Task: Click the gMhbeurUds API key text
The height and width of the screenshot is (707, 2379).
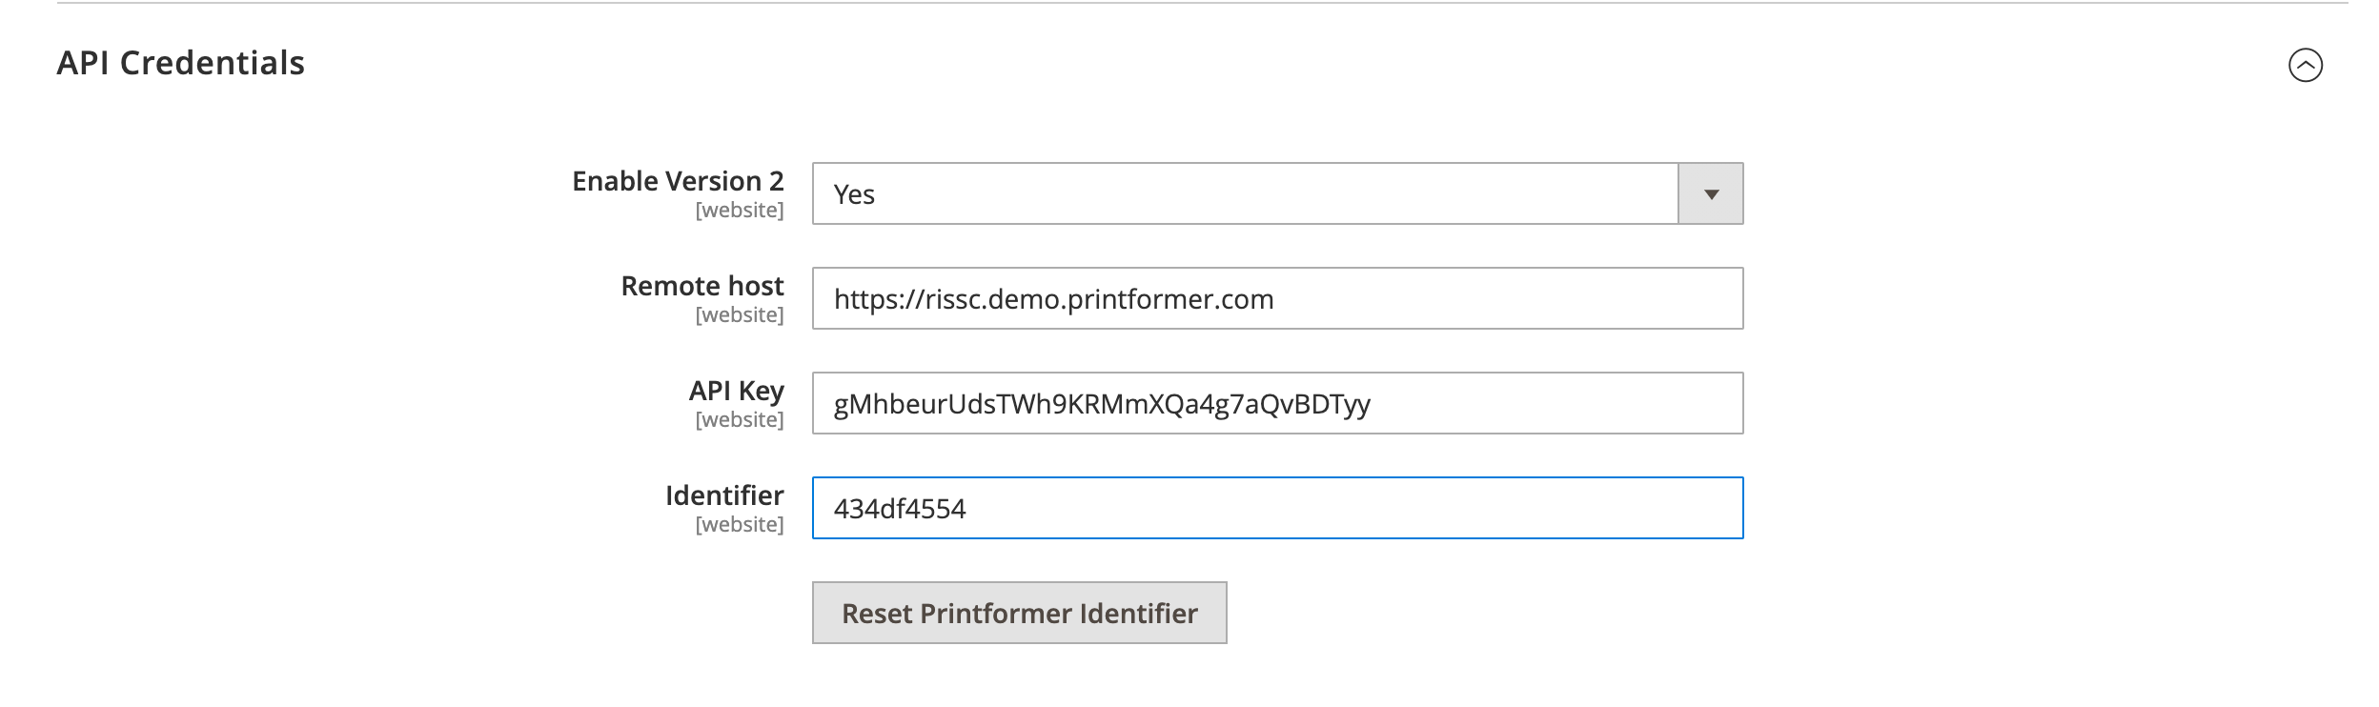Action: 1102,404
